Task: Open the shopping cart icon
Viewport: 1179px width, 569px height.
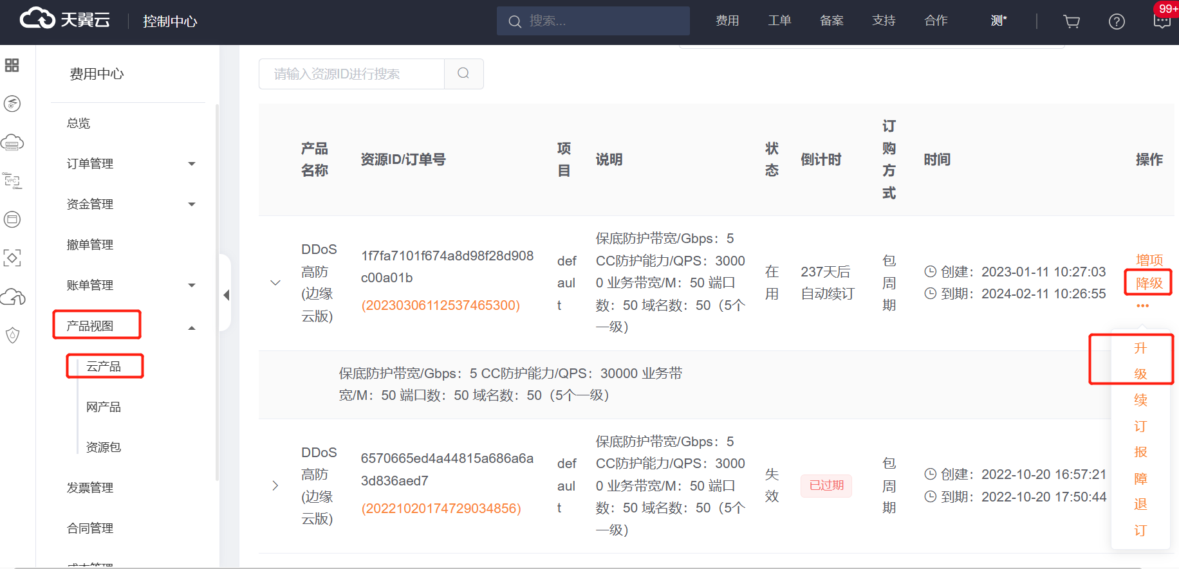Action: tap(1072, 21)
